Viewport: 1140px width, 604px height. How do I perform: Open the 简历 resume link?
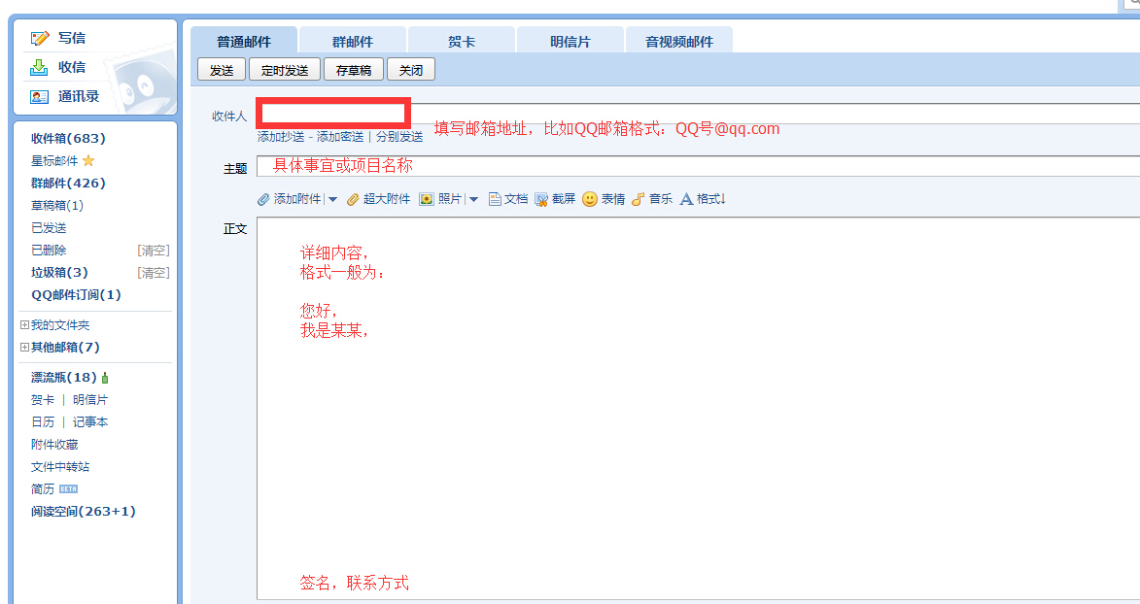point(43,489)
